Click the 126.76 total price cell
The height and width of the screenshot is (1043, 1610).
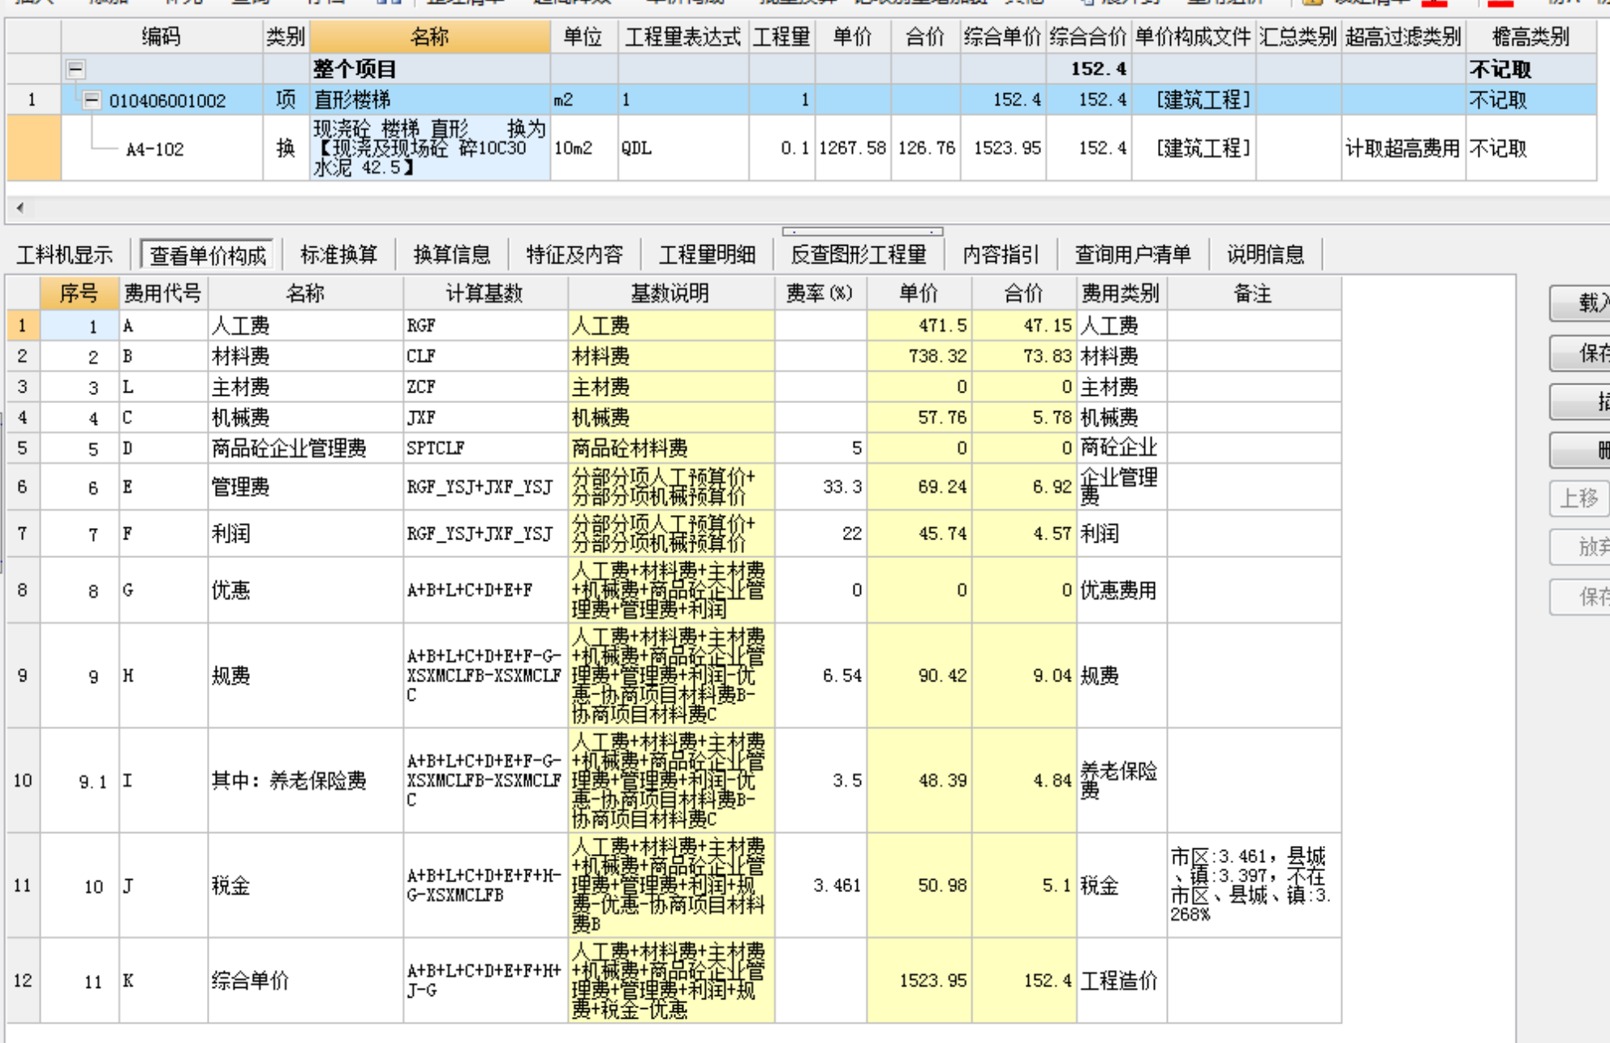point(925,148)
